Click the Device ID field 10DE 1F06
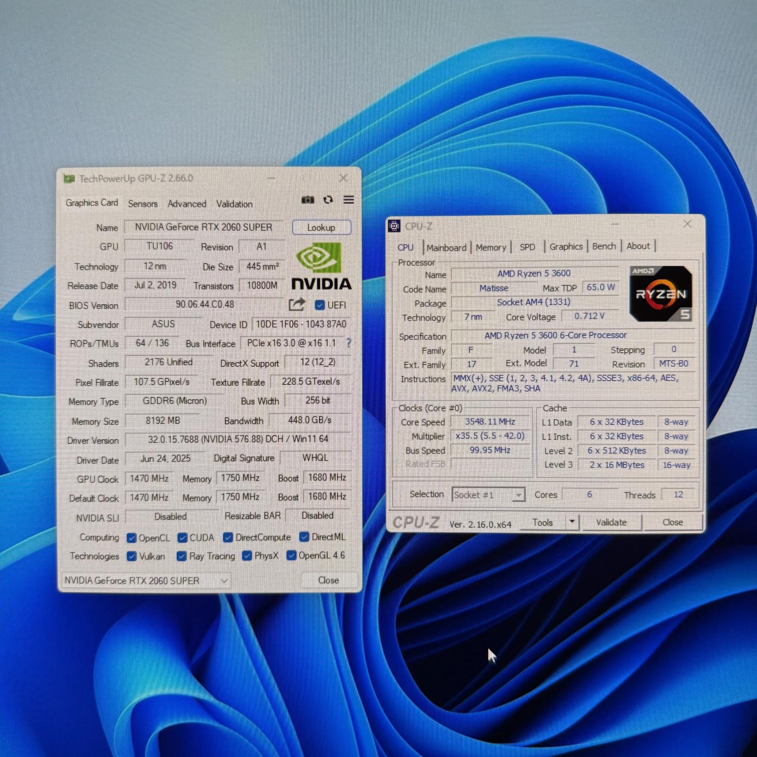 [x=301, y=324]
